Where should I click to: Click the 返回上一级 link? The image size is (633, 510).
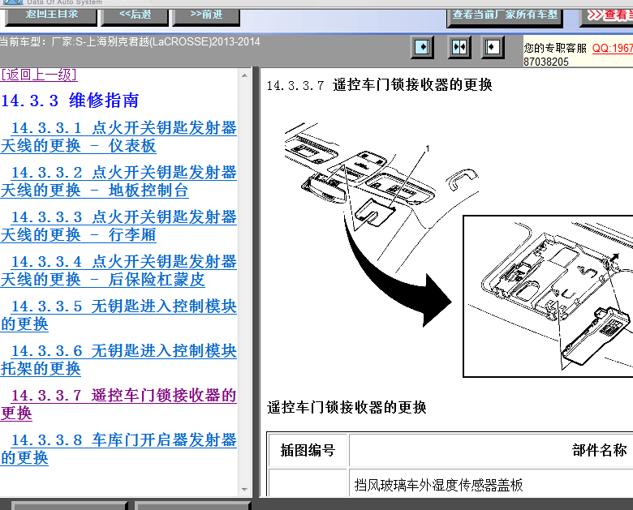pyautogui.click(x=39, y=75)
